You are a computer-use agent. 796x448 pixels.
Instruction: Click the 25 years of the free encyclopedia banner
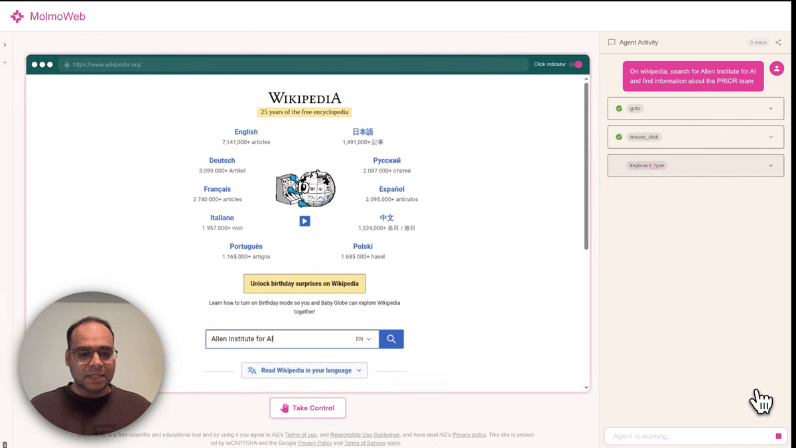tap(304, 112)
